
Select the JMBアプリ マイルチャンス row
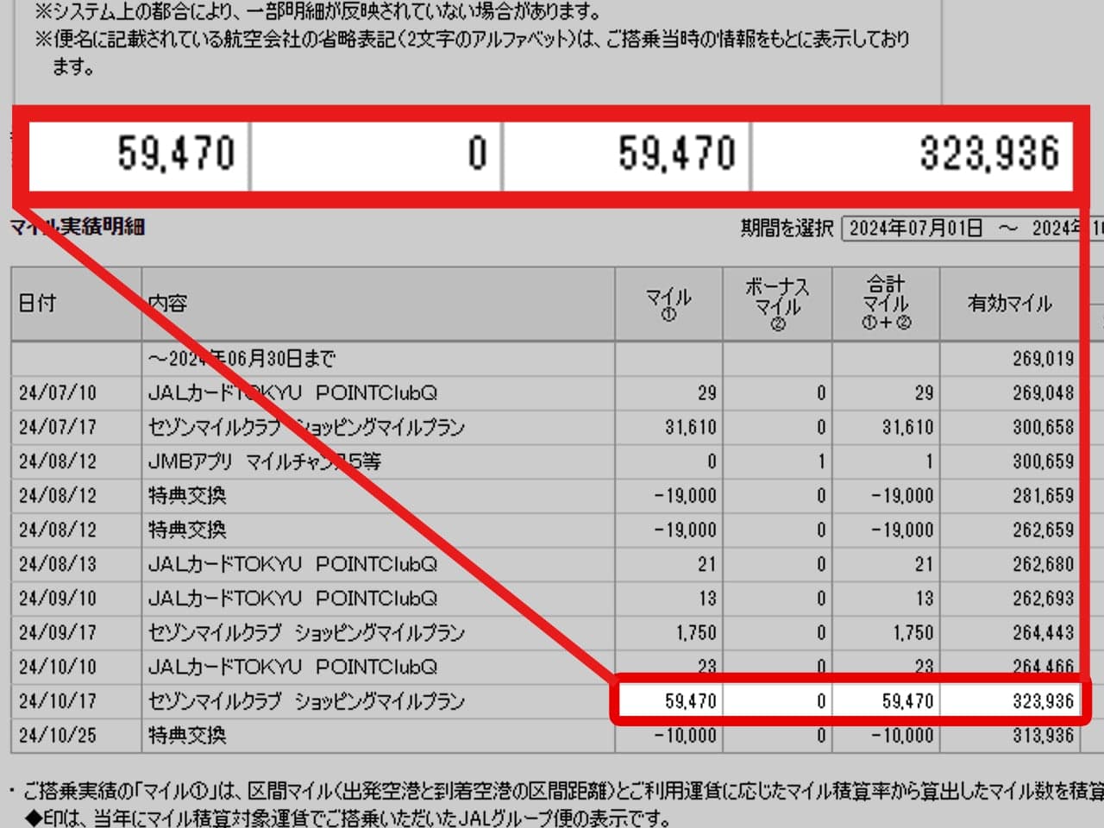302,461
